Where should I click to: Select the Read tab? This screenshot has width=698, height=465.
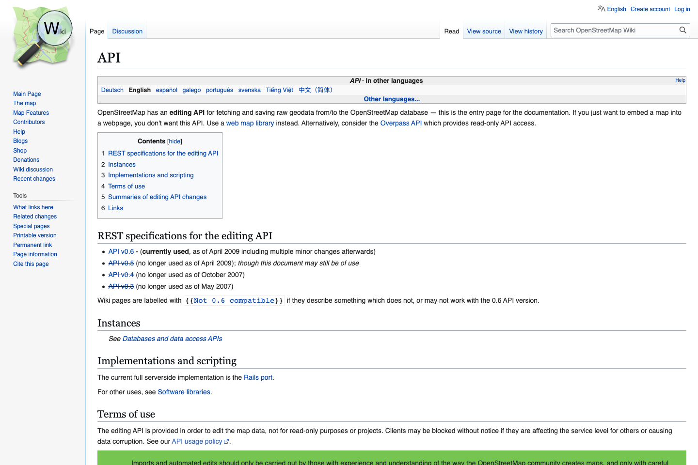451,31
